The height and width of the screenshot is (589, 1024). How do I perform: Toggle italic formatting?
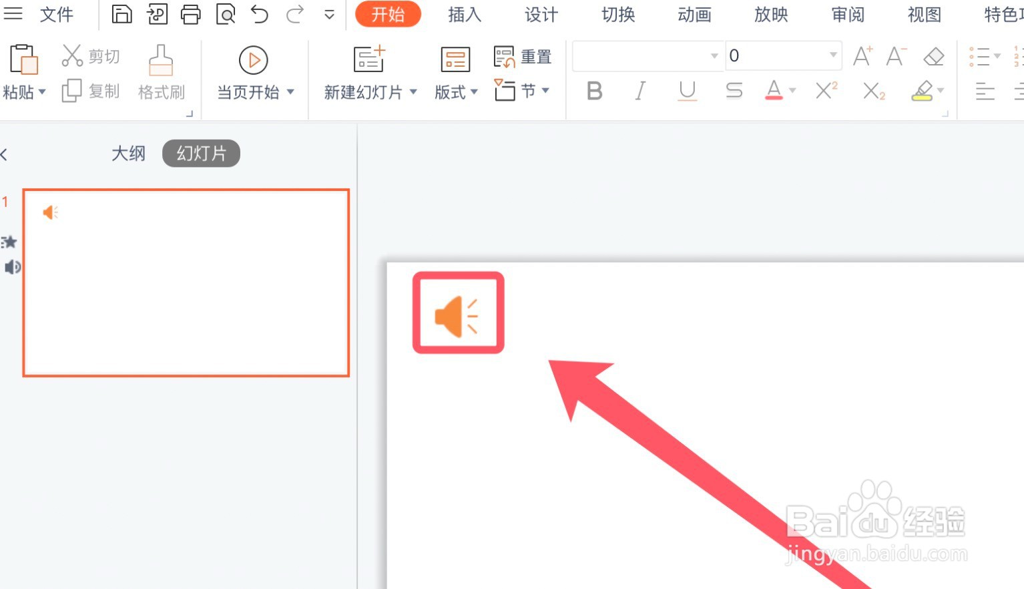(640, 90)
